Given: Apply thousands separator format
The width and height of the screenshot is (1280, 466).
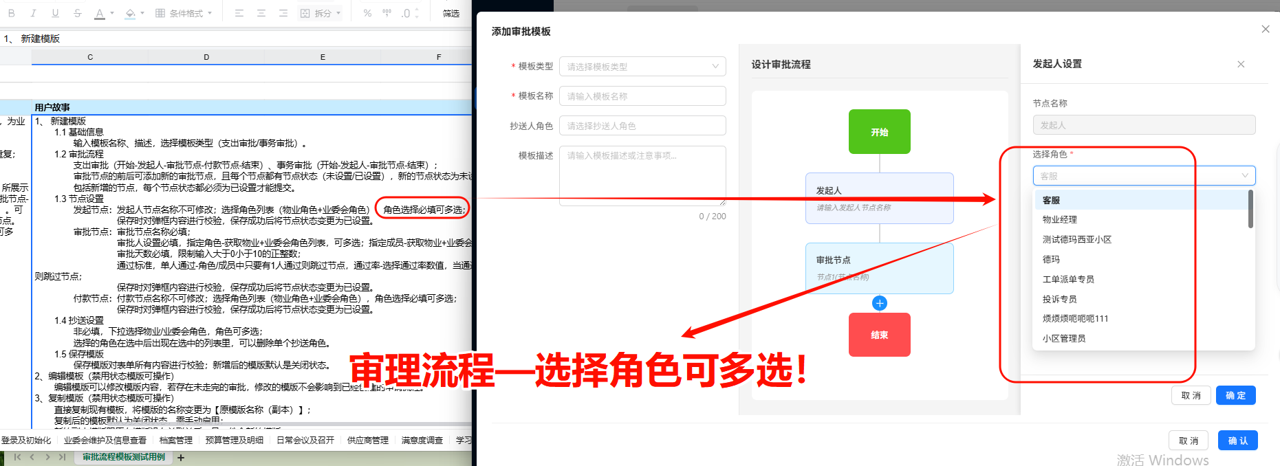Looking at the screenshot, I should pyautogui.click(x=387, y=13).
